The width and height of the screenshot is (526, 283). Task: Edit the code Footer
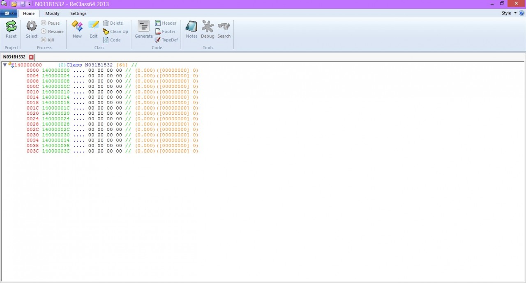[x=165, y=32]
